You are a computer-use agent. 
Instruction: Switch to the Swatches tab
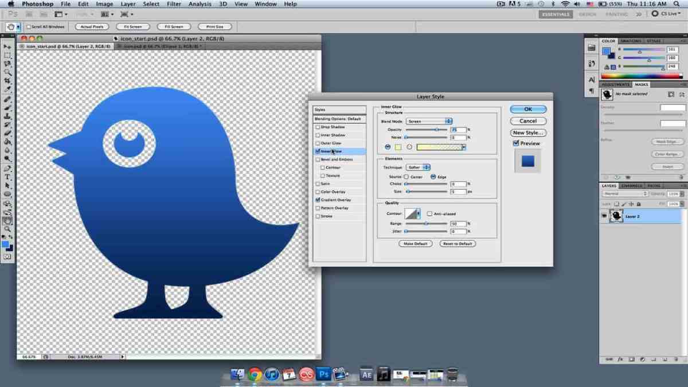(x=631, y=41)
